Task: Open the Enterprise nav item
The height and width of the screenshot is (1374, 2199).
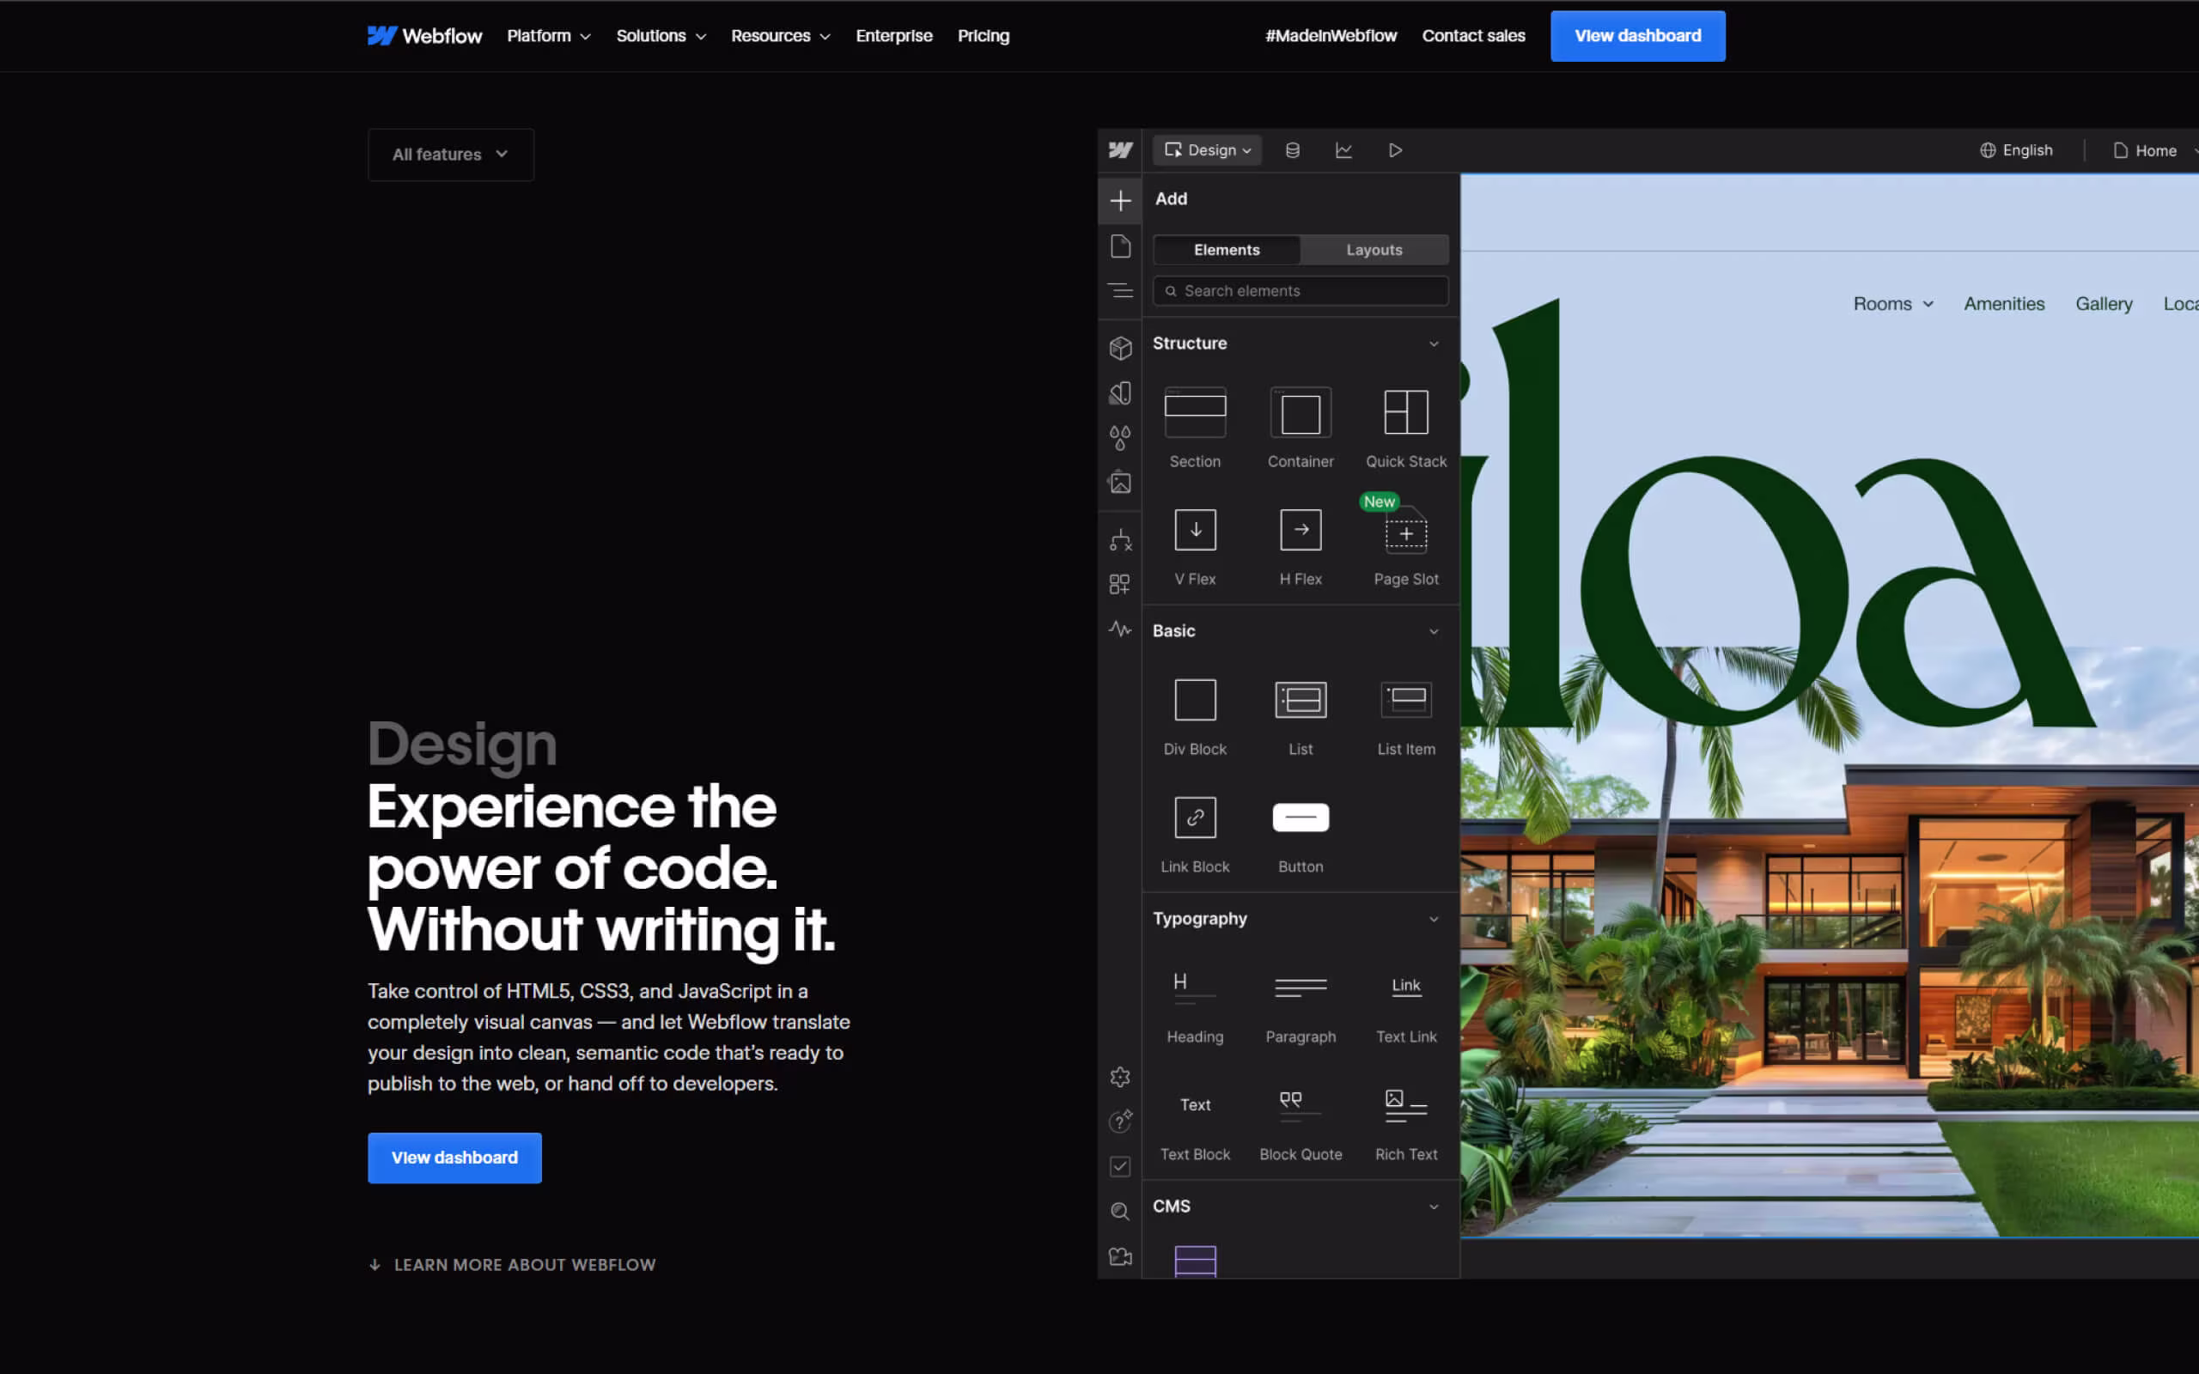Action: (894, 35)
